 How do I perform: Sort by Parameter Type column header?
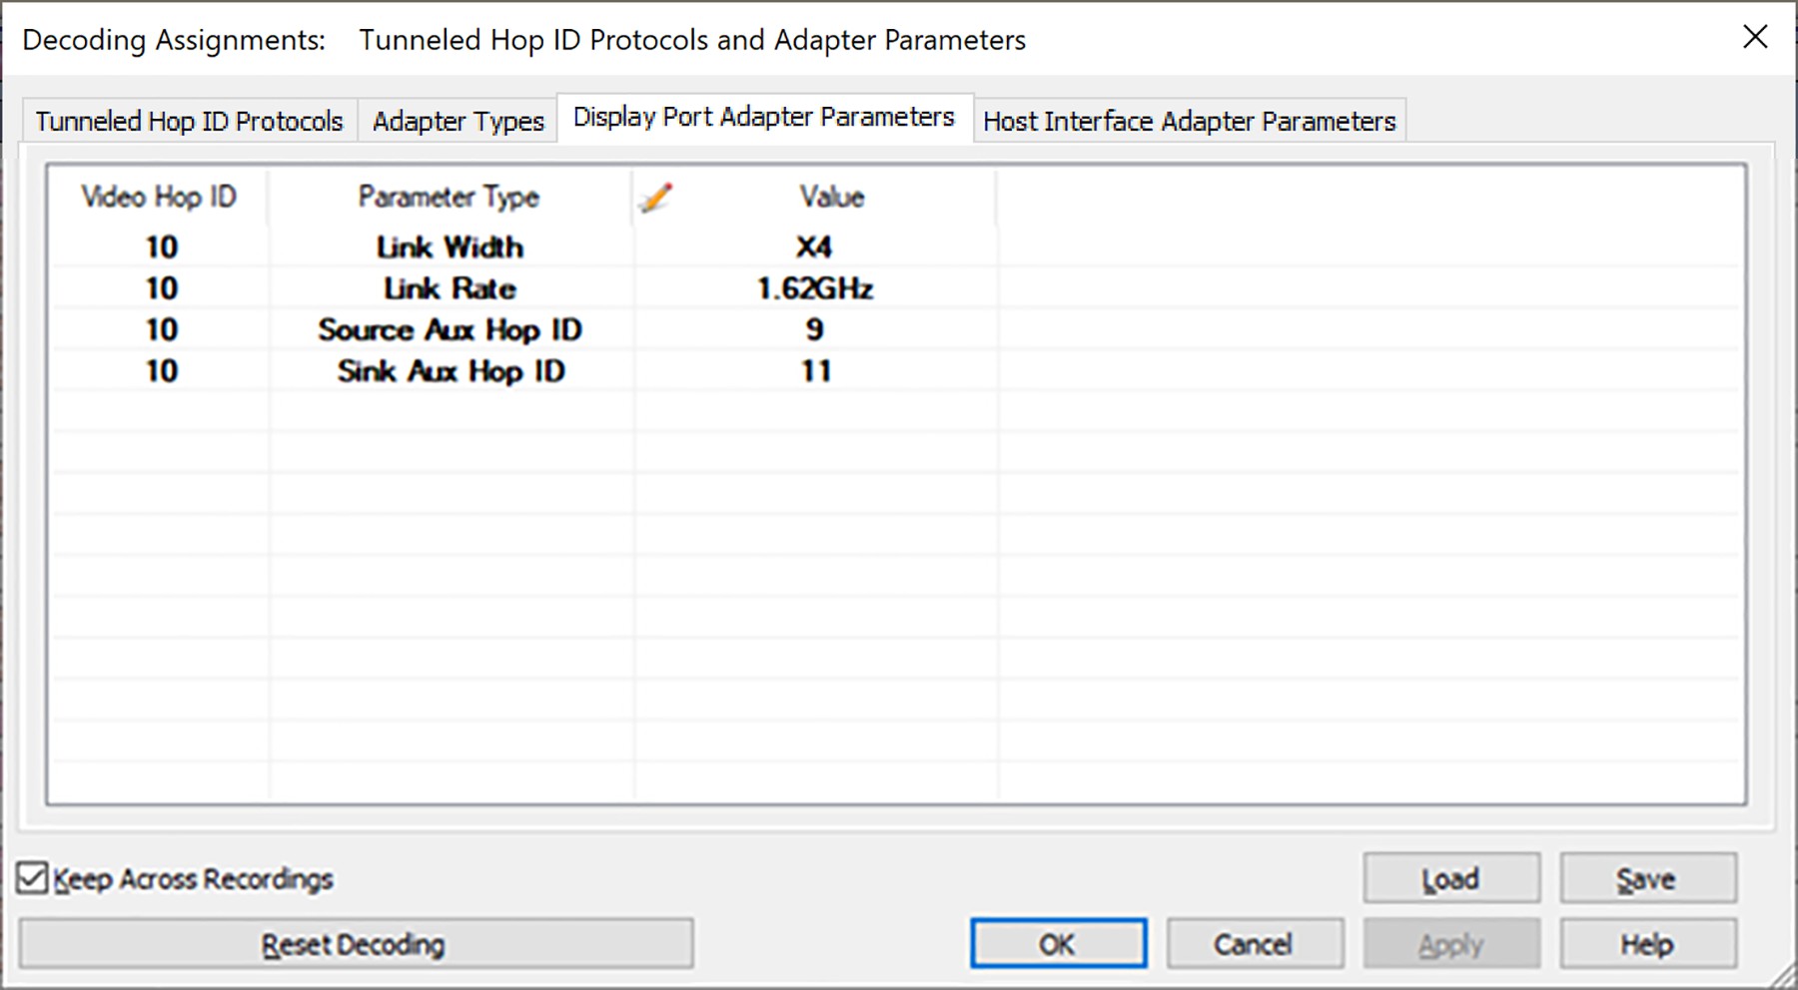[x=449, y=197]
